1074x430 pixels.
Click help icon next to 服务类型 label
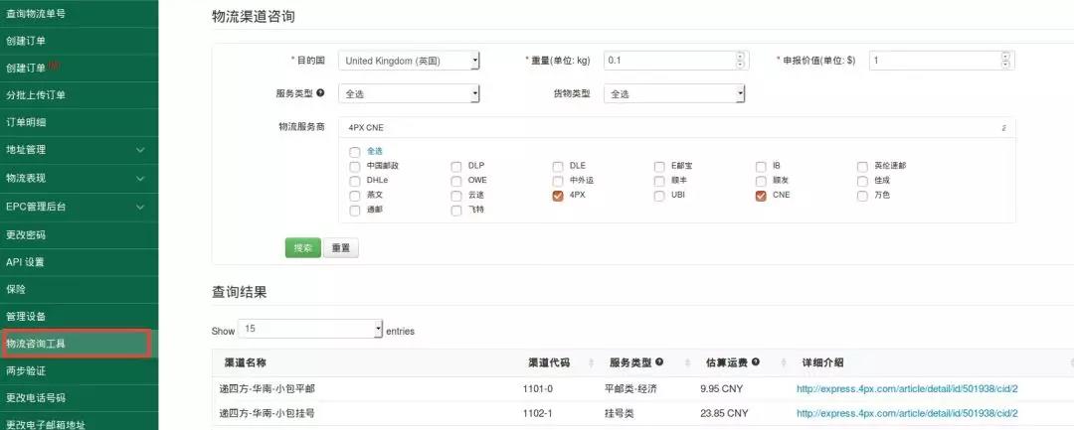(x=320, y=93)
